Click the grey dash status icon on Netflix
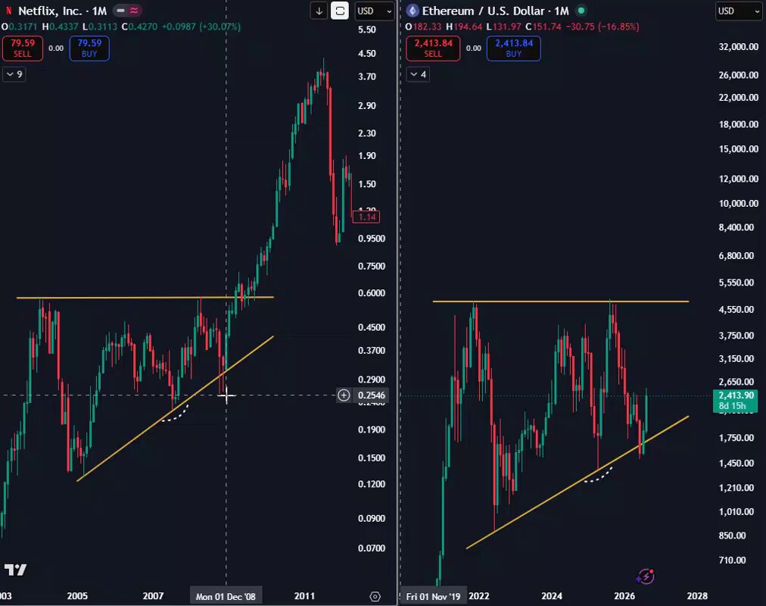 pos(120,11)
